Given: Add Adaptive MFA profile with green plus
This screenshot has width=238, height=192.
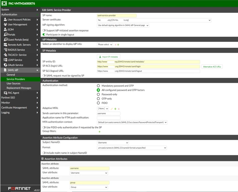Looking at the screenshot, I should point(116,109).
